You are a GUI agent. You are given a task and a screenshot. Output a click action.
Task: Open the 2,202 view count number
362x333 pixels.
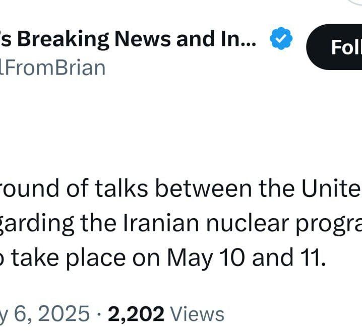click(136, 314)
